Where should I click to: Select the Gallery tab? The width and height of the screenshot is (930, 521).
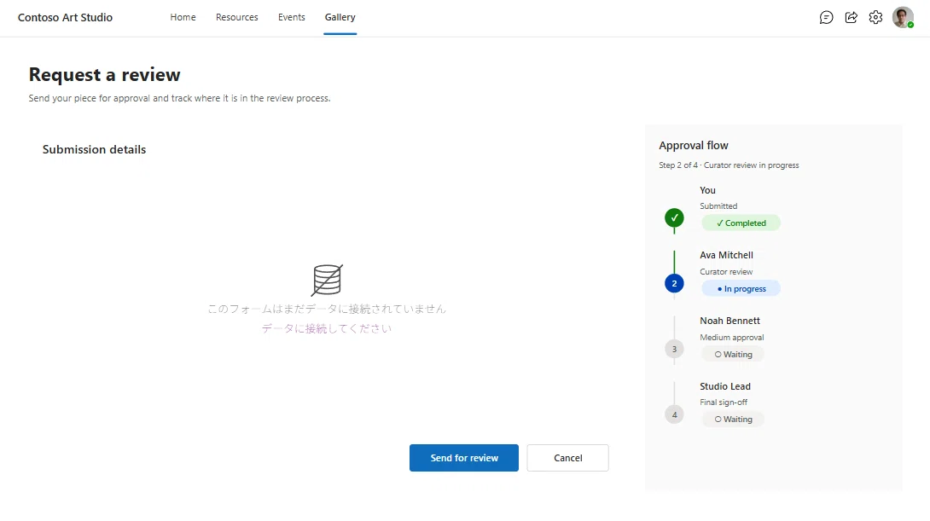(340, 17)
